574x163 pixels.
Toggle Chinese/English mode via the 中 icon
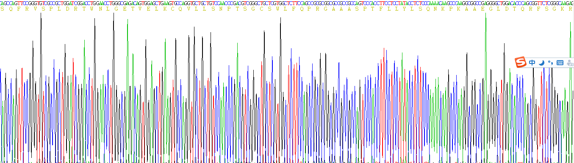tap(532, 62)
